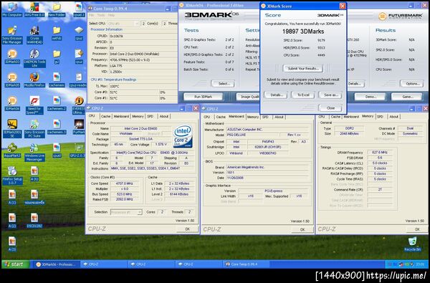Open Firefox Setup 3.0.7 installer icon
430x283 pixels.
point(12,176)
